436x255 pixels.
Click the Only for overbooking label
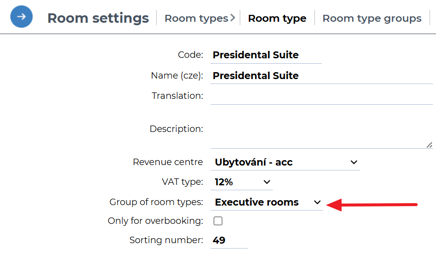point(155,221)
